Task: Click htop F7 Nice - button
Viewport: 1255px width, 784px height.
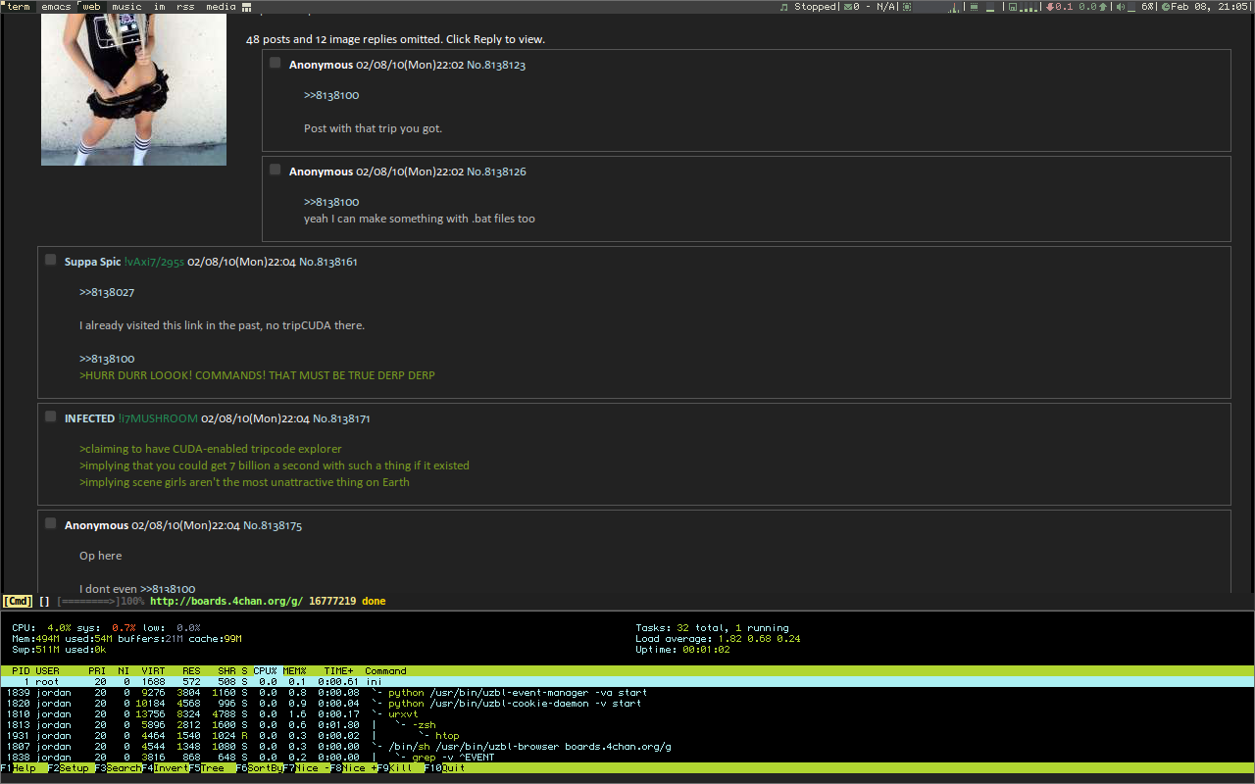Action: coord(307,768)
